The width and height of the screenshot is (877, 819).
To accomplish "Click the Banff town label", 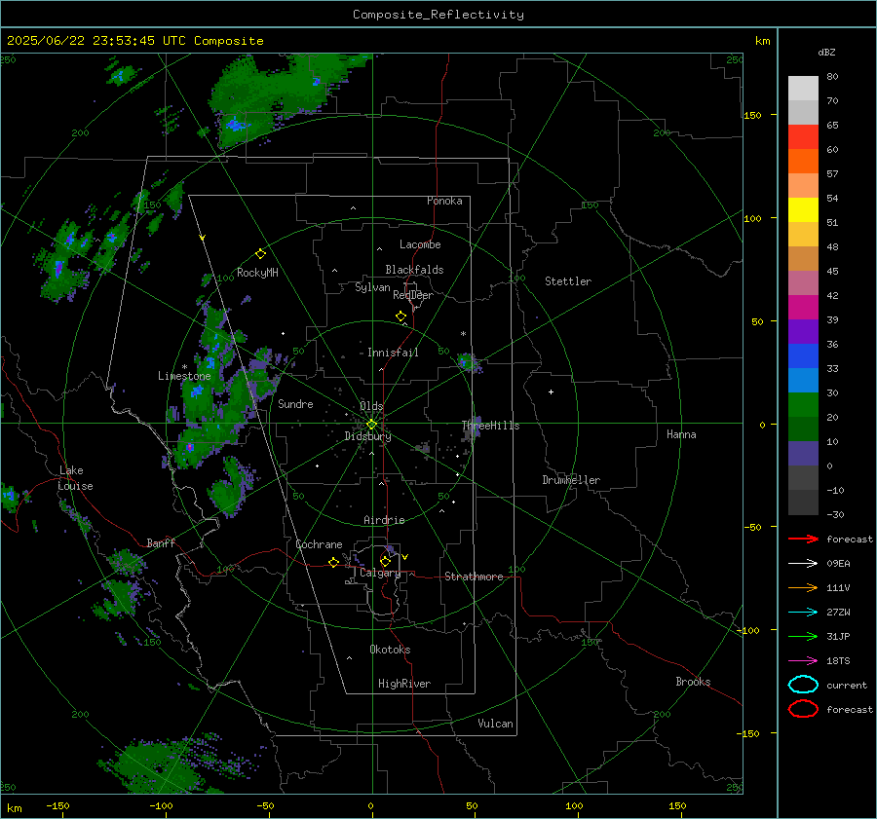I will (x=161, y=542).
